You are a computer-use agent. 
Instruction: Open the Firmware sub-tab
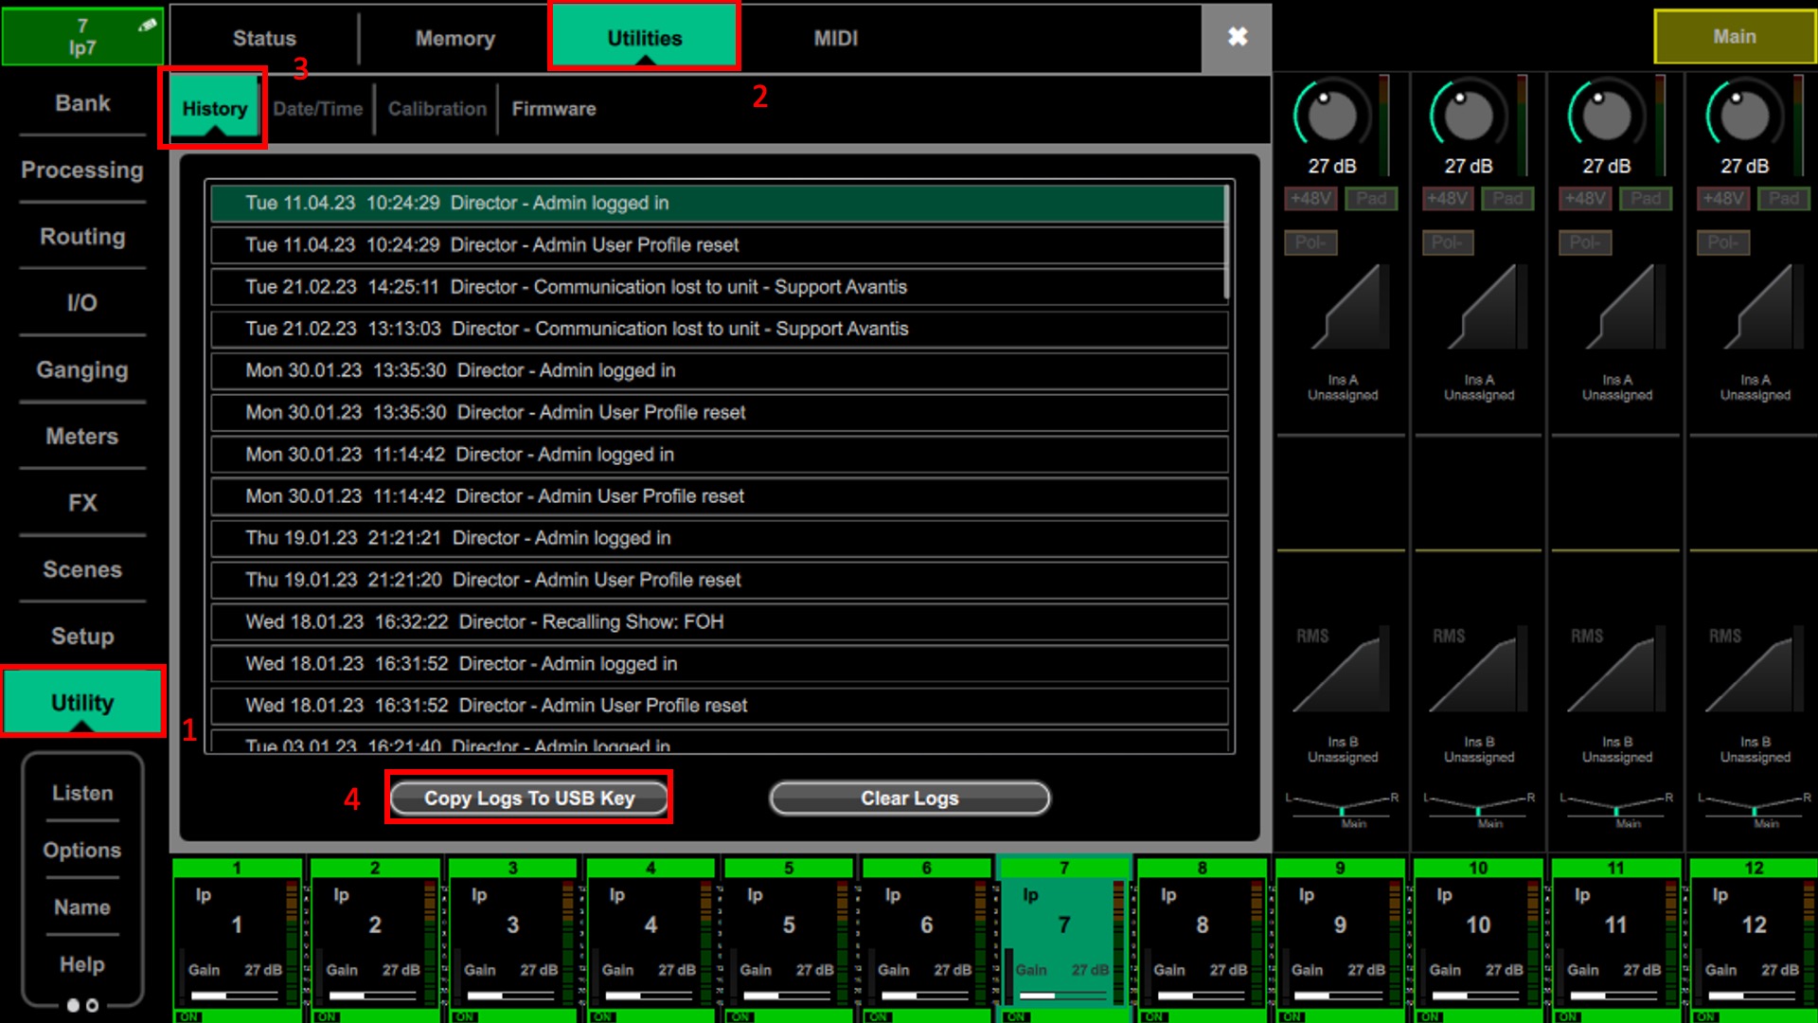pyautogui.click(x=553, y=108)
